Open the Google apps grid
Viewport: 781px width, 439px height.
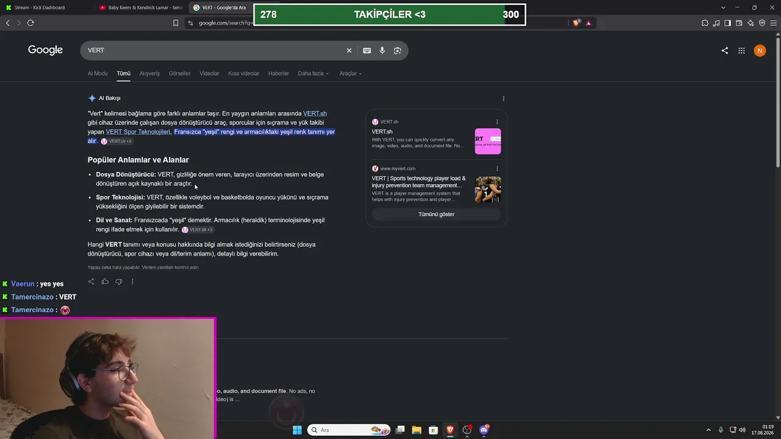(x=742, y=51)
